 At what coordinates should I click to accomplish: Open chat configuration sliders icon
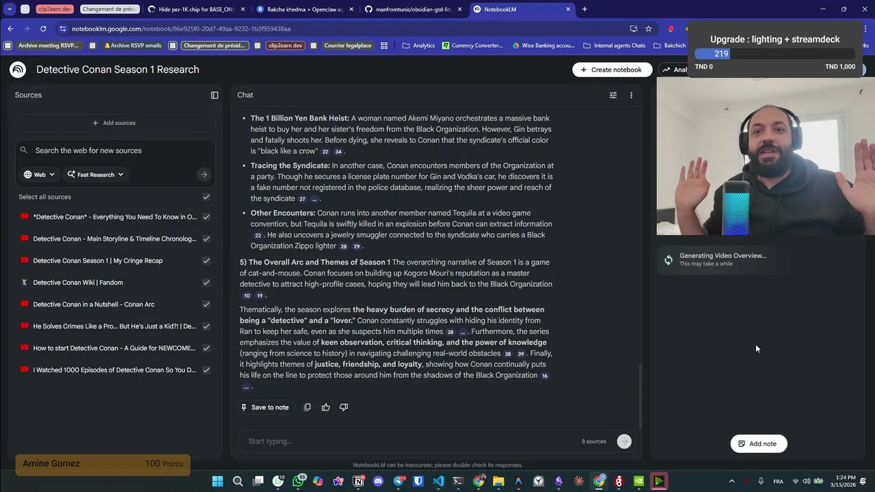click(x=613, y=95)
